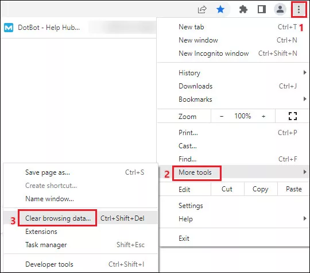The image size is (310, 273).
Task: Click the Zoom label
Action: (187, 117)
